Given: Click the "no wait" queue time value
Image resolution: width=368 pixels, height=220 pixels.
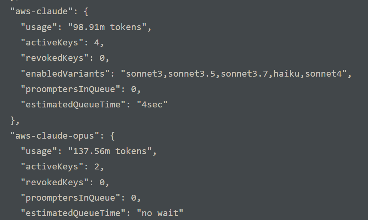Looking at the screenshot, I should point(160,213).
